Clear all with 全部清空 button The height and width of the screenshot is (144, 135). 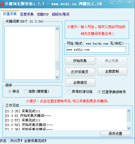pyautogui.click(x=80, y=83)
